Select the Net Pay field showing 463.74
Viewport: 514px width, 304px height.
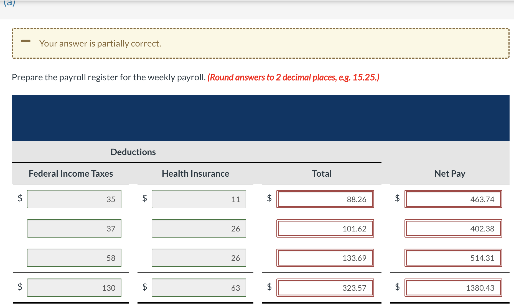coord(453,199)
